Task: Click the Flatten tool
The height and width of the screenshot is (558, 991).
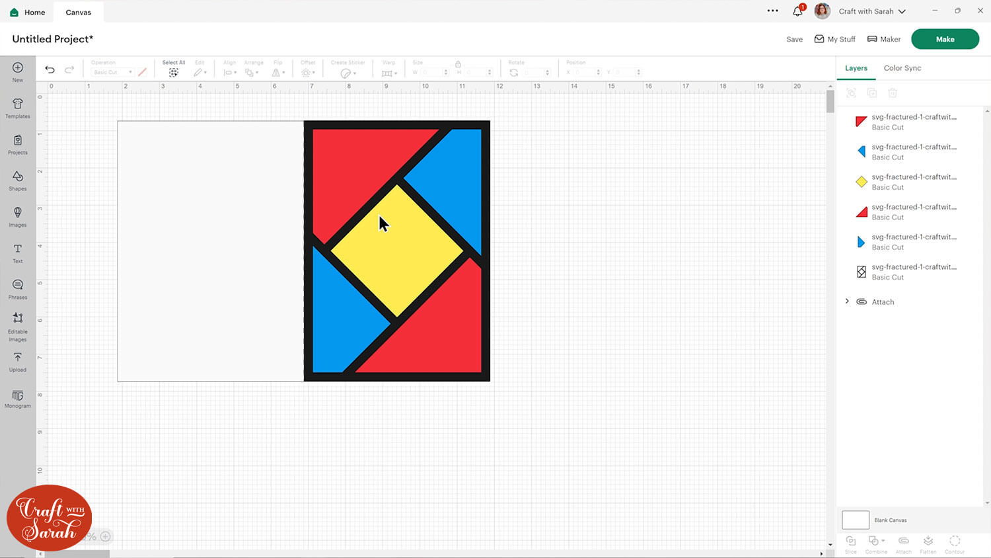Action: 928,544
